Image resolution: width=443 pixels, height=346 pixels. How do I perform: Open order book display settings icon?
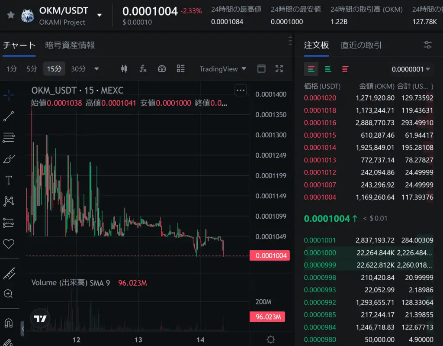pyautogui.click(x=428, y=45)
